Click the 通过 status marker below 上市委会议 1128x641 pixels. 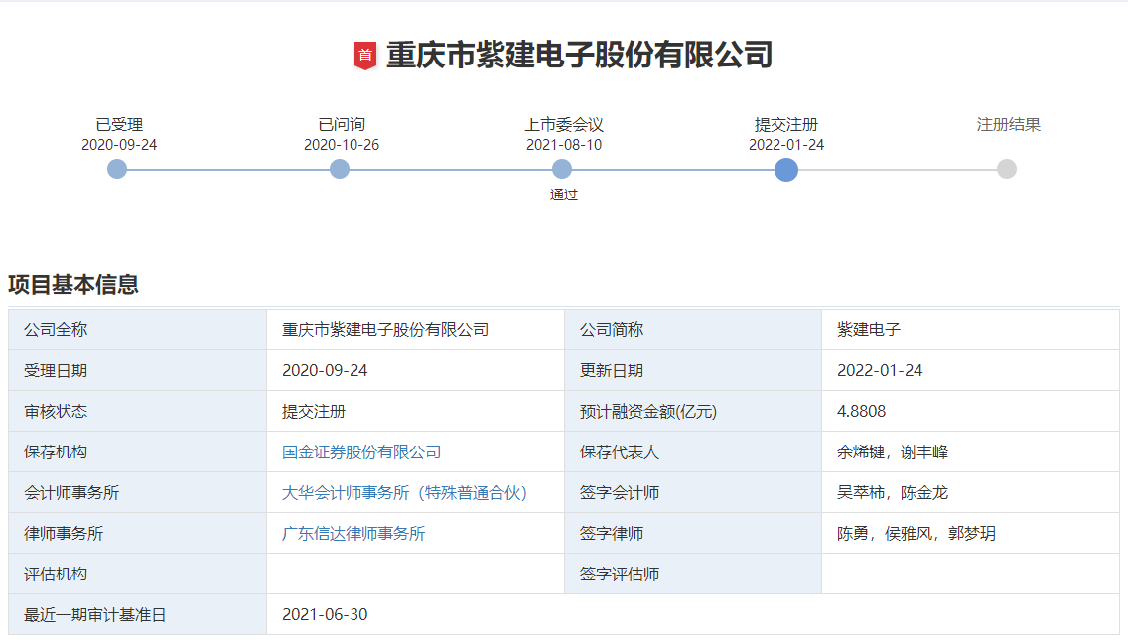pyautogui.click(x=563, y=195)
